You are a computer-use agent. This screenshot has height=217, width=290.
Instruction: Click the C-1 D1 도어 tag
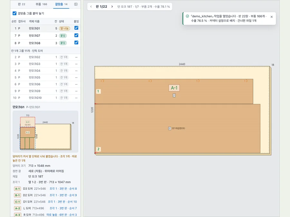(17, 202)
